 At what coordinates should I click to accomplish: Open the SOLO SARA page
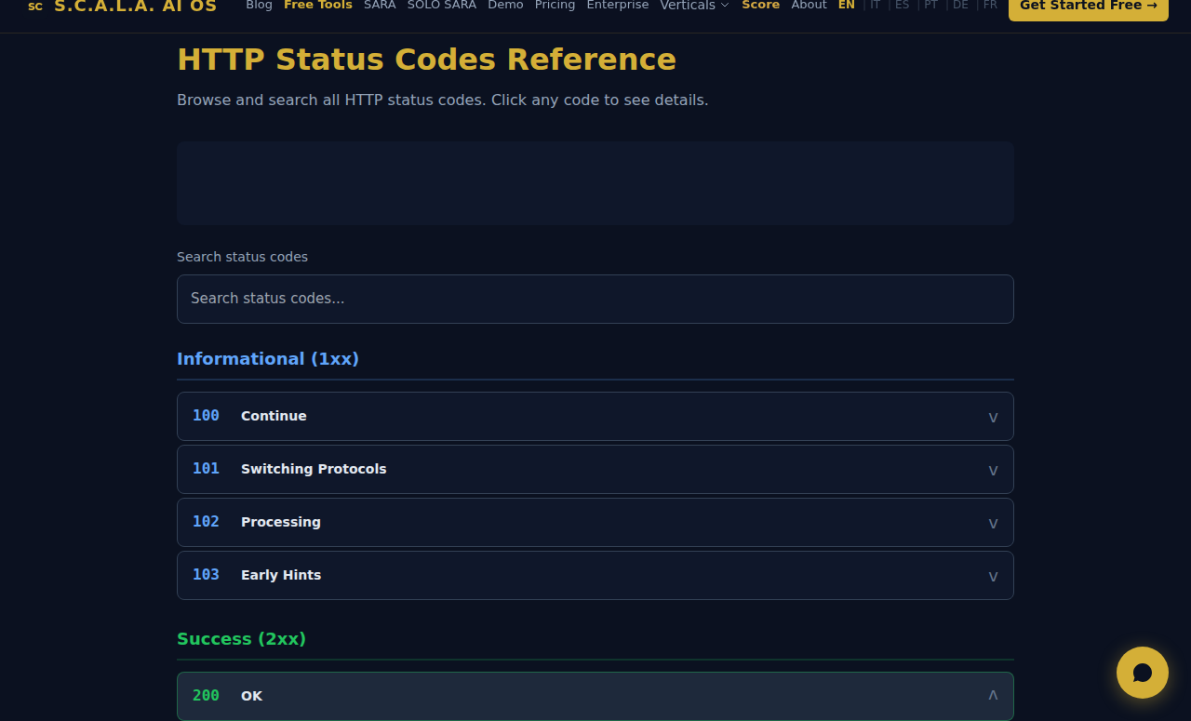[x=442, y=6]
